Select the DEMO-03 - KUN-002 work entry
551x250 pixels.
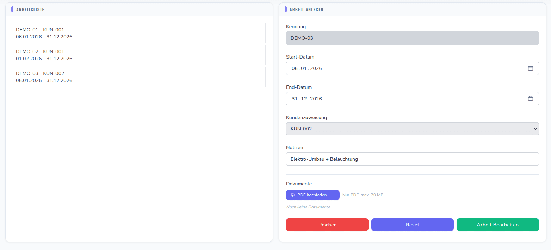[x=139, y=77]
